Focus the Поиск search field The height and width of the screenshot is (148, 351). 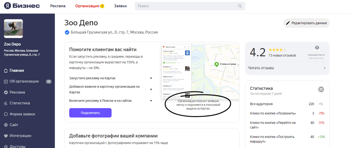pyautogui.click(x=190, y=6)
